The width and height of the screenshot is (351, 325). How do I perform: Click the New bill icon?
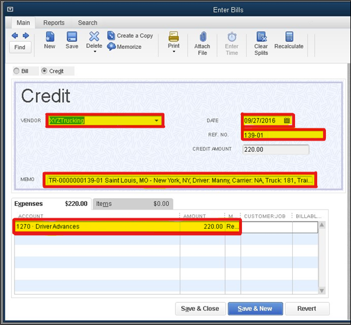tap(50, 37)
